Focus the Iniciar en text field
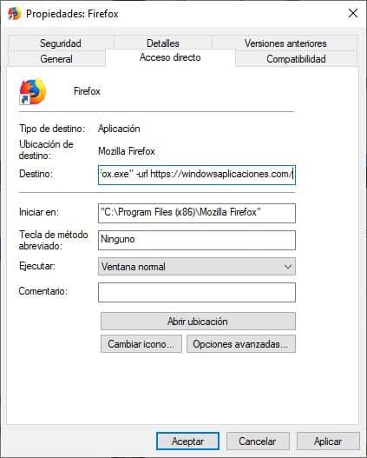The image size is (367, 458). coord(197,213)
